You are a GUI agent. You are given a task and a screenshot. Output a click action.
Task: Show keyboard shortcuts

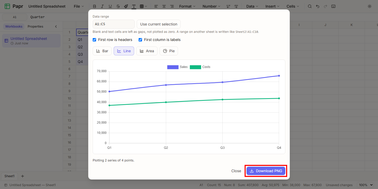pos(333,6)
